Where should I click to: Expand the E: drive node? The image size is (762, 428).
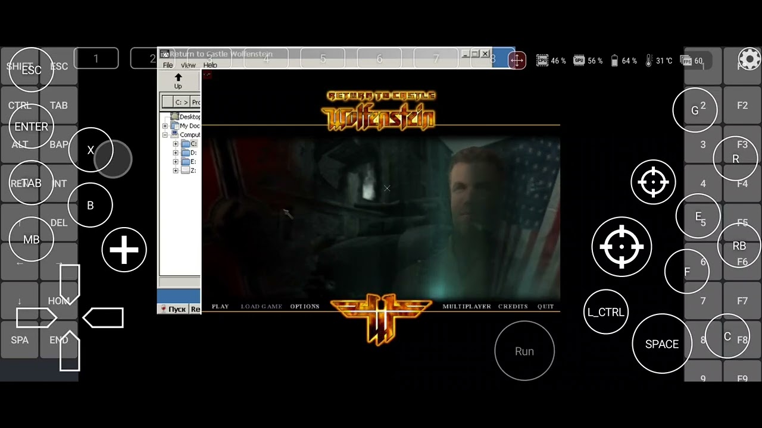pyautogui.click(x=176, y=162)
